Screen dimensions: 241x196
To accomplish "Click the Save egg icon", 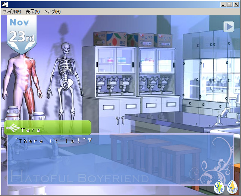I will (x=219, y=187).
